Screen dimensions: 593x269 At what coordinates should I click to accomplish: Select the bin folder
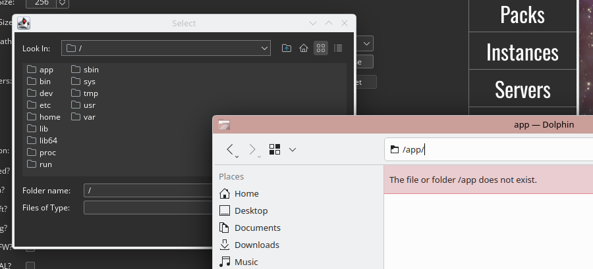(39, 81)
